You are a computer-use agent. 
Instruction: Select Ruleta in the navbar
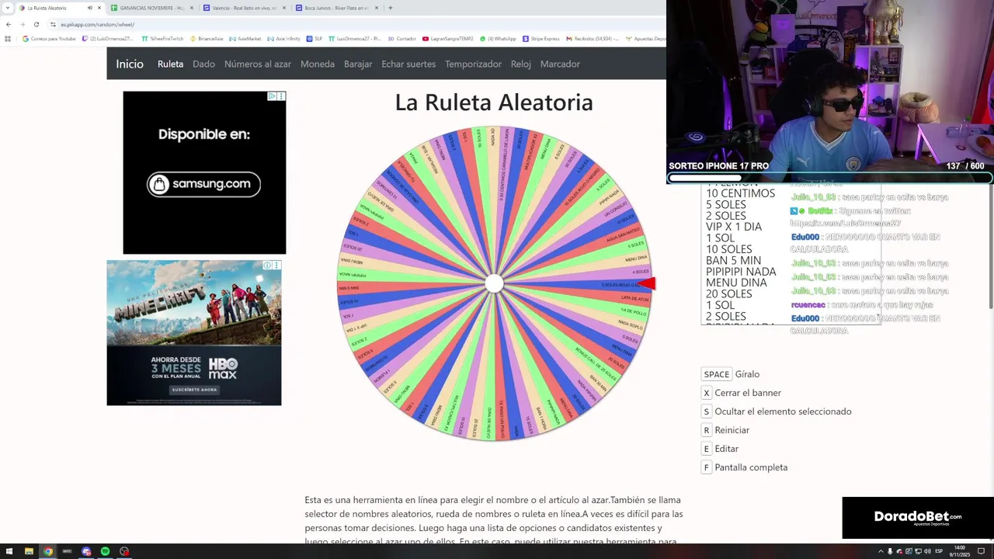click(170, 64)
